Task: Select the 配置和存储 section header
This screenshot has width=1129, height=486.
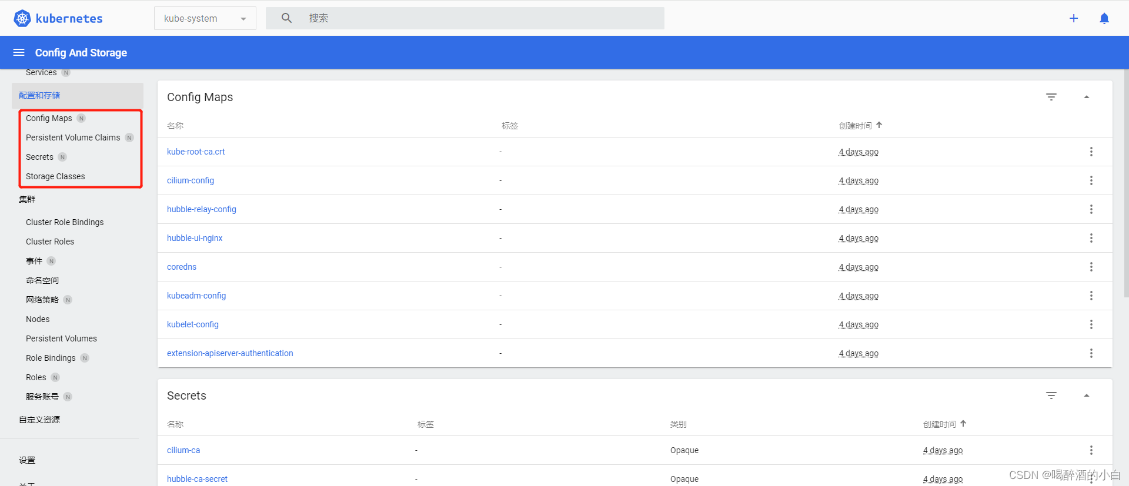Action: (39, 95)
